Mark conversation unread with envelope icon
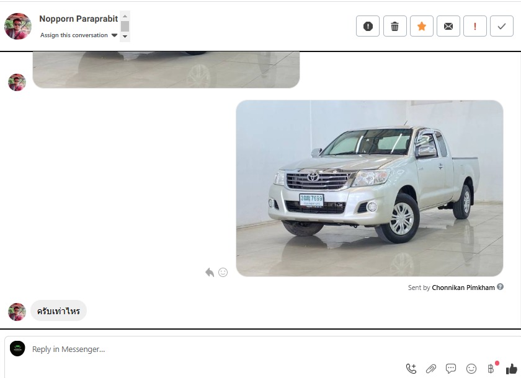This screenshot has width=521, height=378. coord(448,26)
